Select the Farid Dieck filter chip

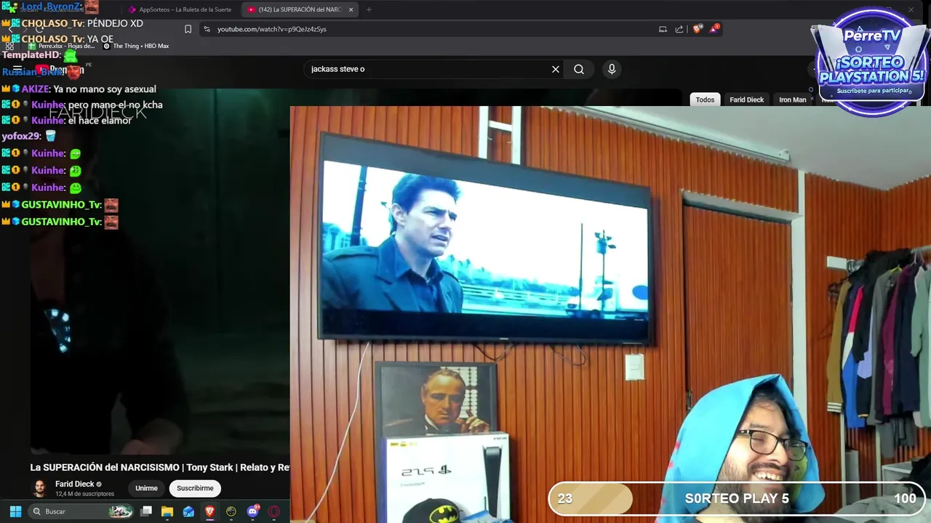pos(746,100)
